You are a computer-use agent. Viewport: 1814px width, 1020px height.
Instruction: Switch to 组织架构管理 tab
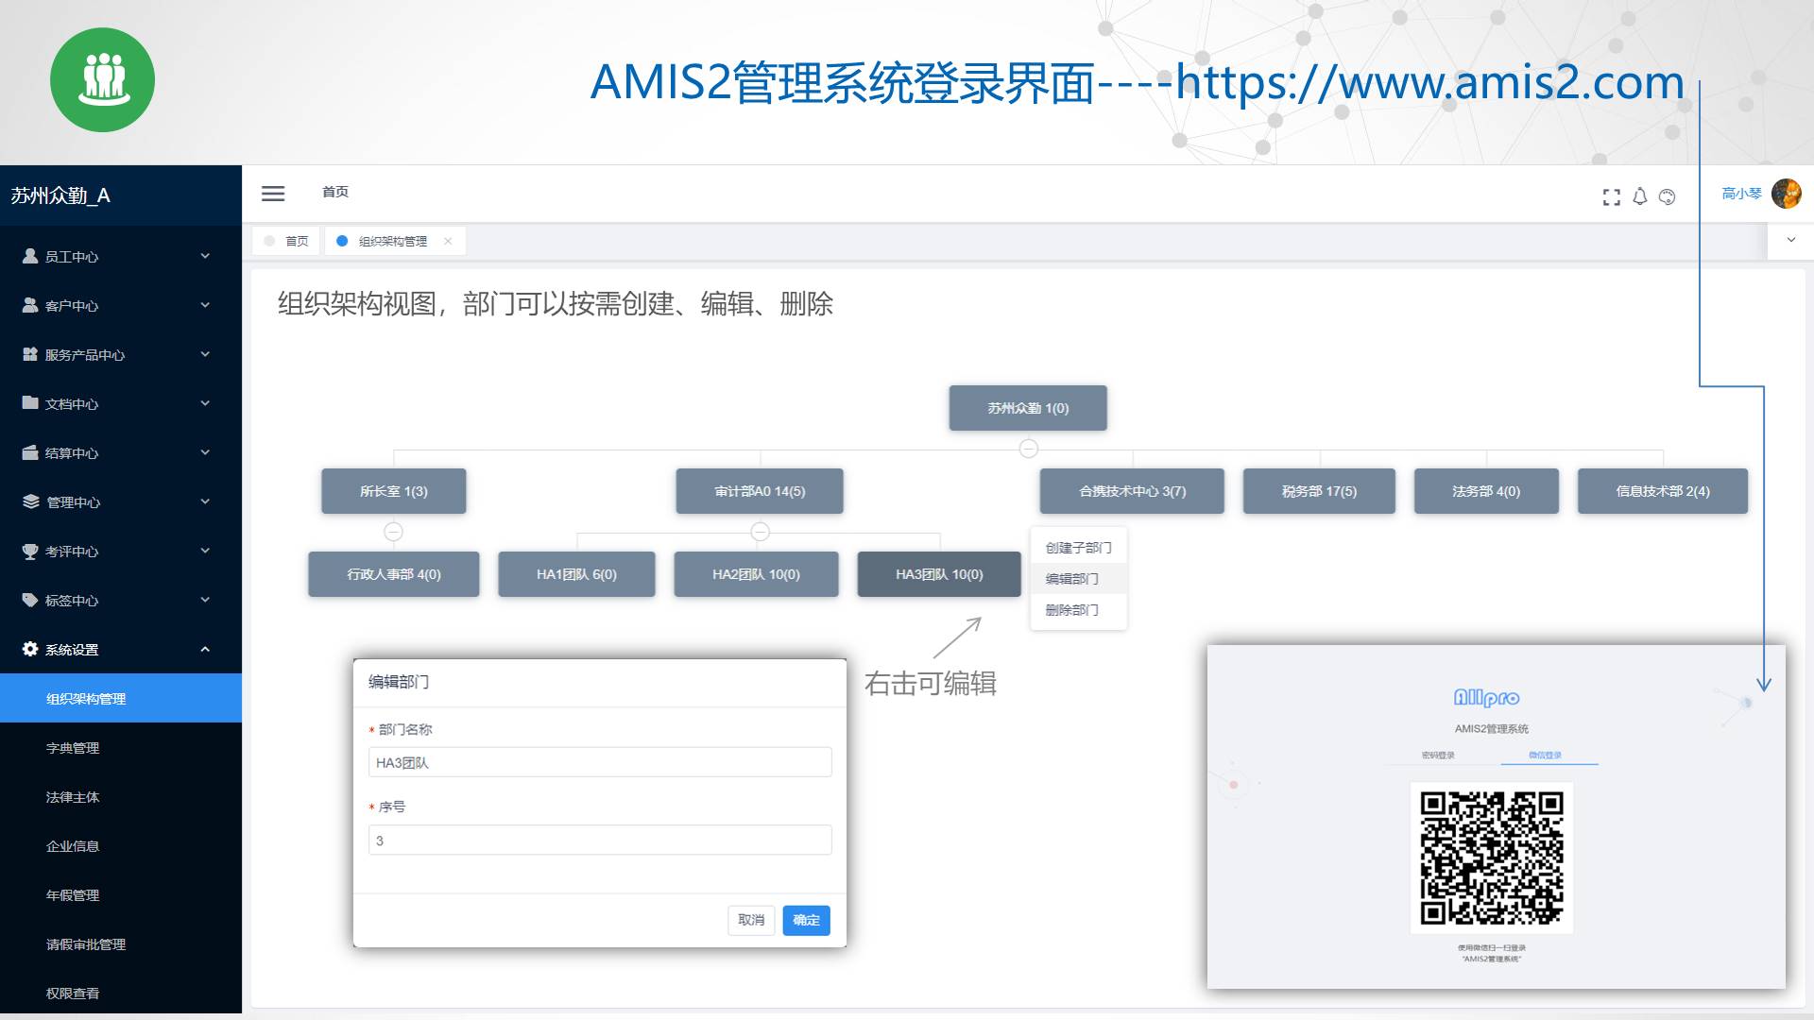[394, 241]
